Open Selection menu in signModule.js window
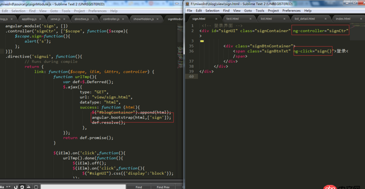365x189 pixels. pyautogui.click(x=18, y=11)
